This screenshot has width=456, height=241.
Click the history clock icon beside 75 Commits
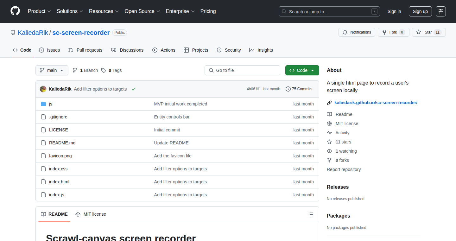[x=288, y=89]
